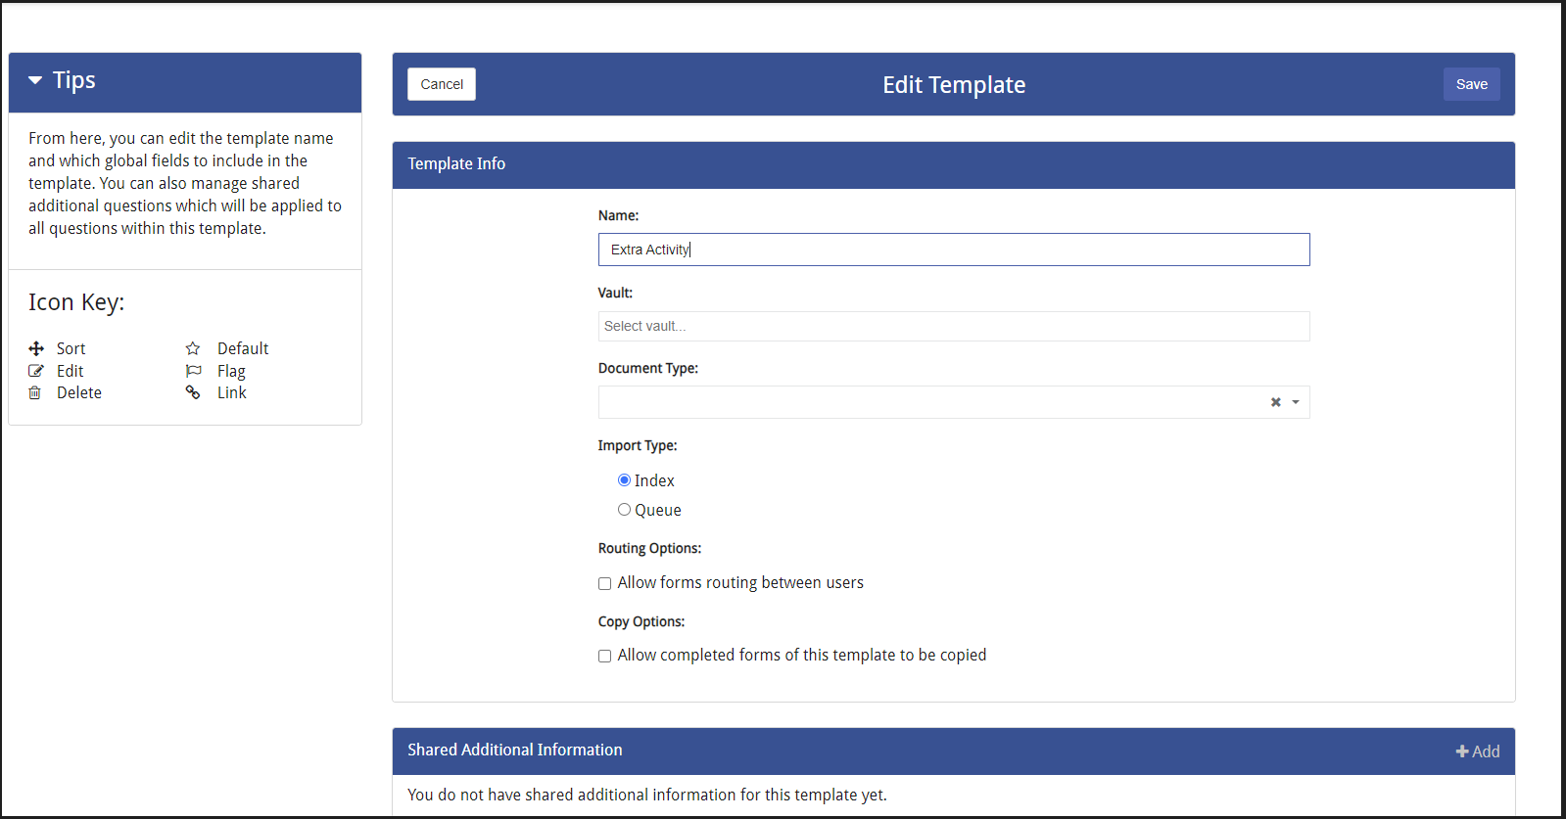
Task: Click the Routing Options label
Action: coord(650,548)
